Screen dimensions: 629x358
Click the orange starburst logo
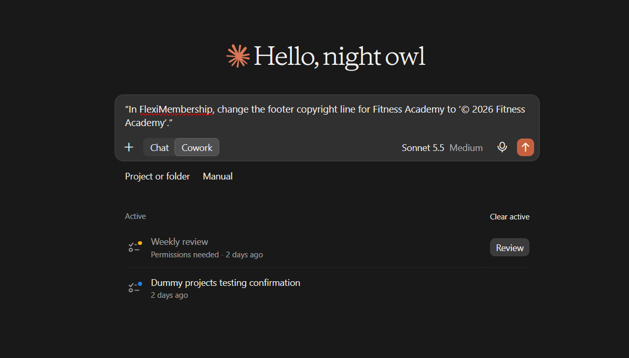pos(238,56)
